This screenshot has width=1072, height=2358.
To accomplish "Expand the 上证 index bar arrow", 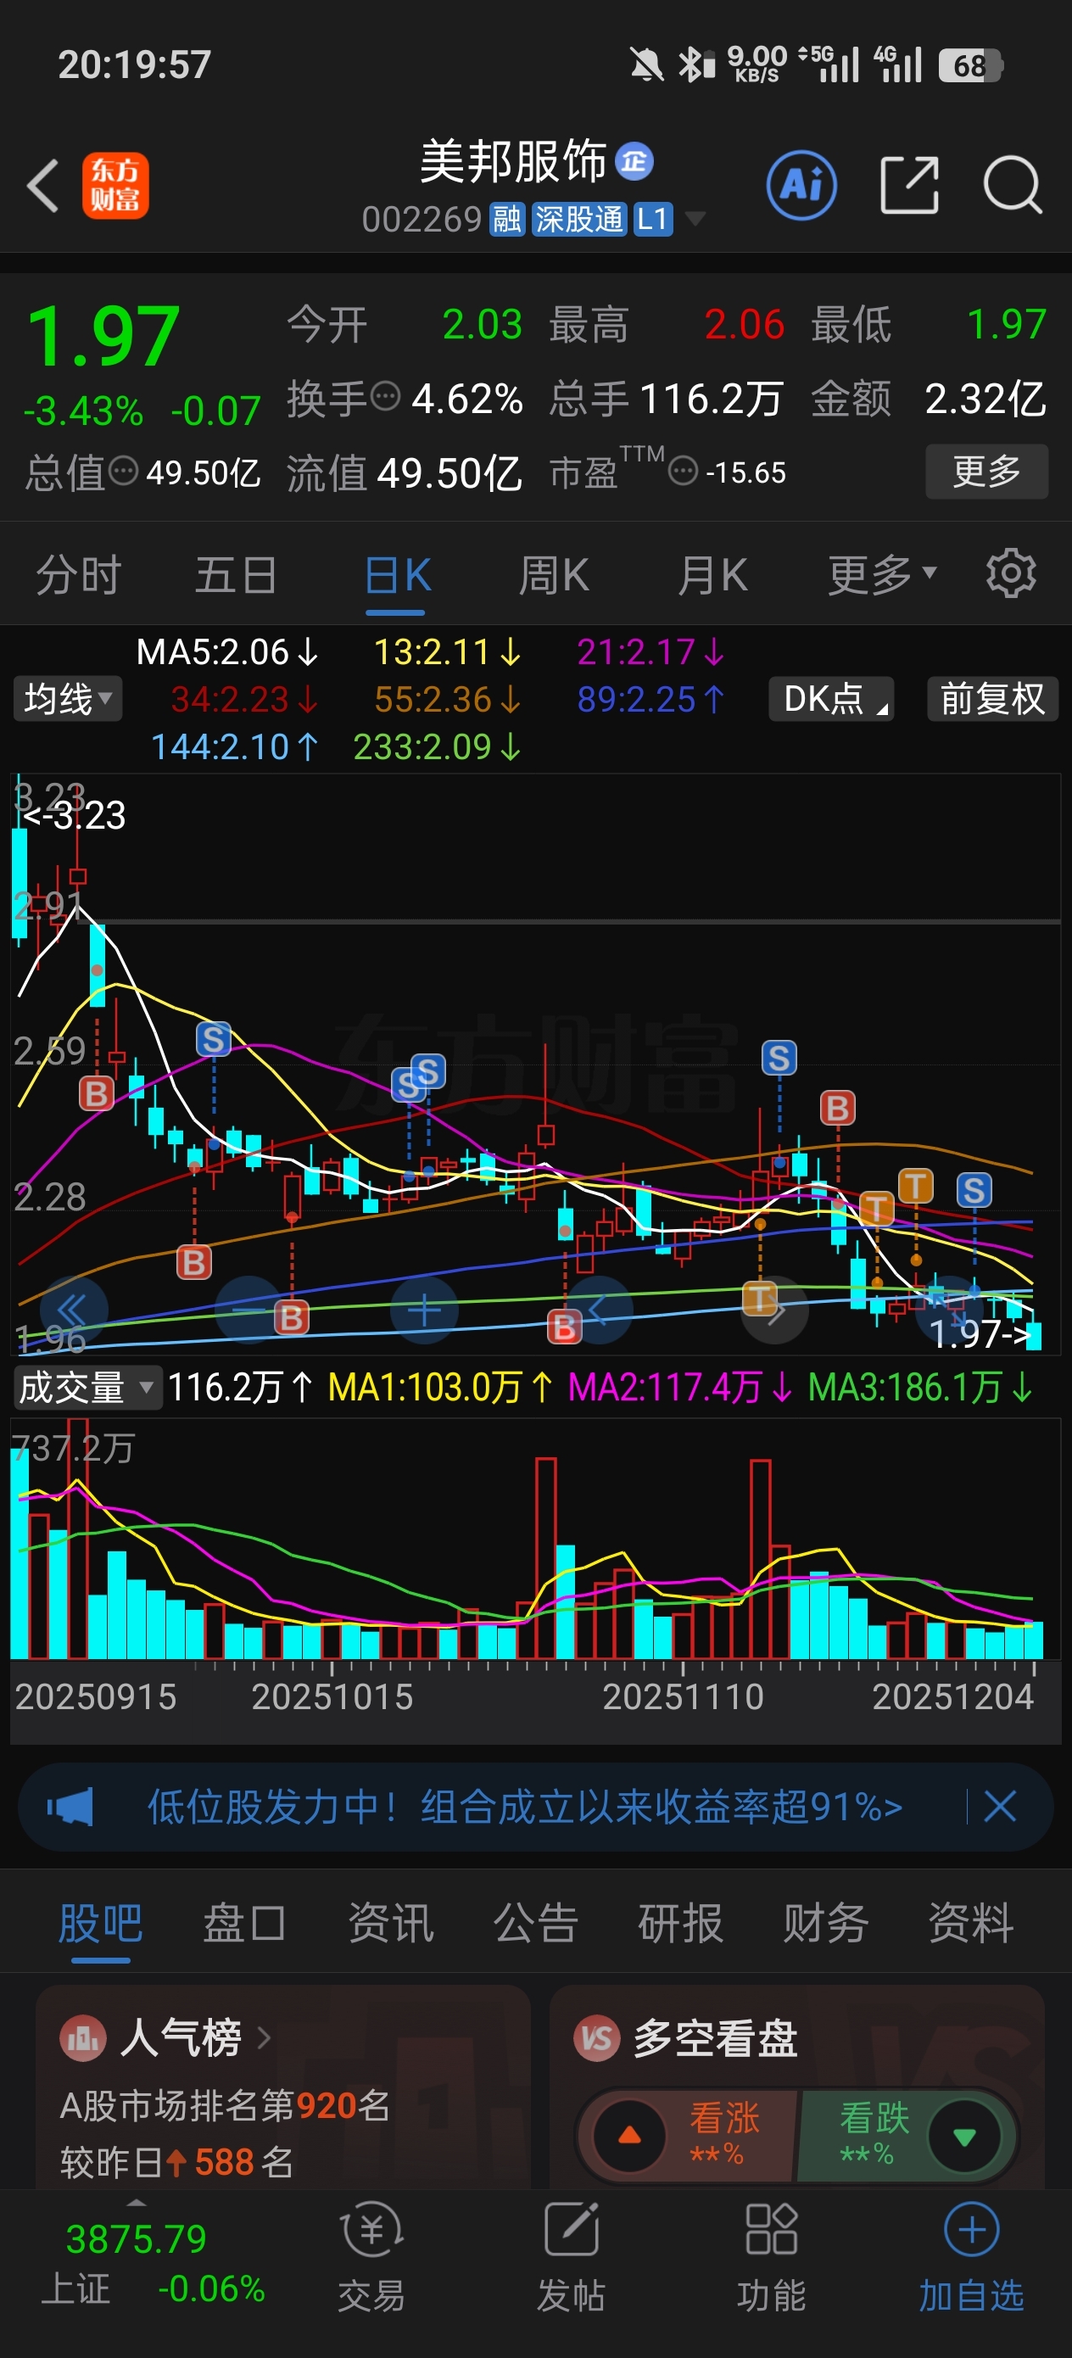I will 136,2201.
